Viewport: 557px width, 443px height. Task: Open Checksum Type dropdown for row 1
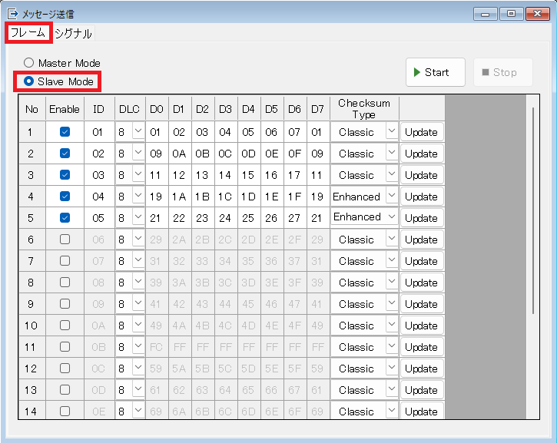pos(392,131)
